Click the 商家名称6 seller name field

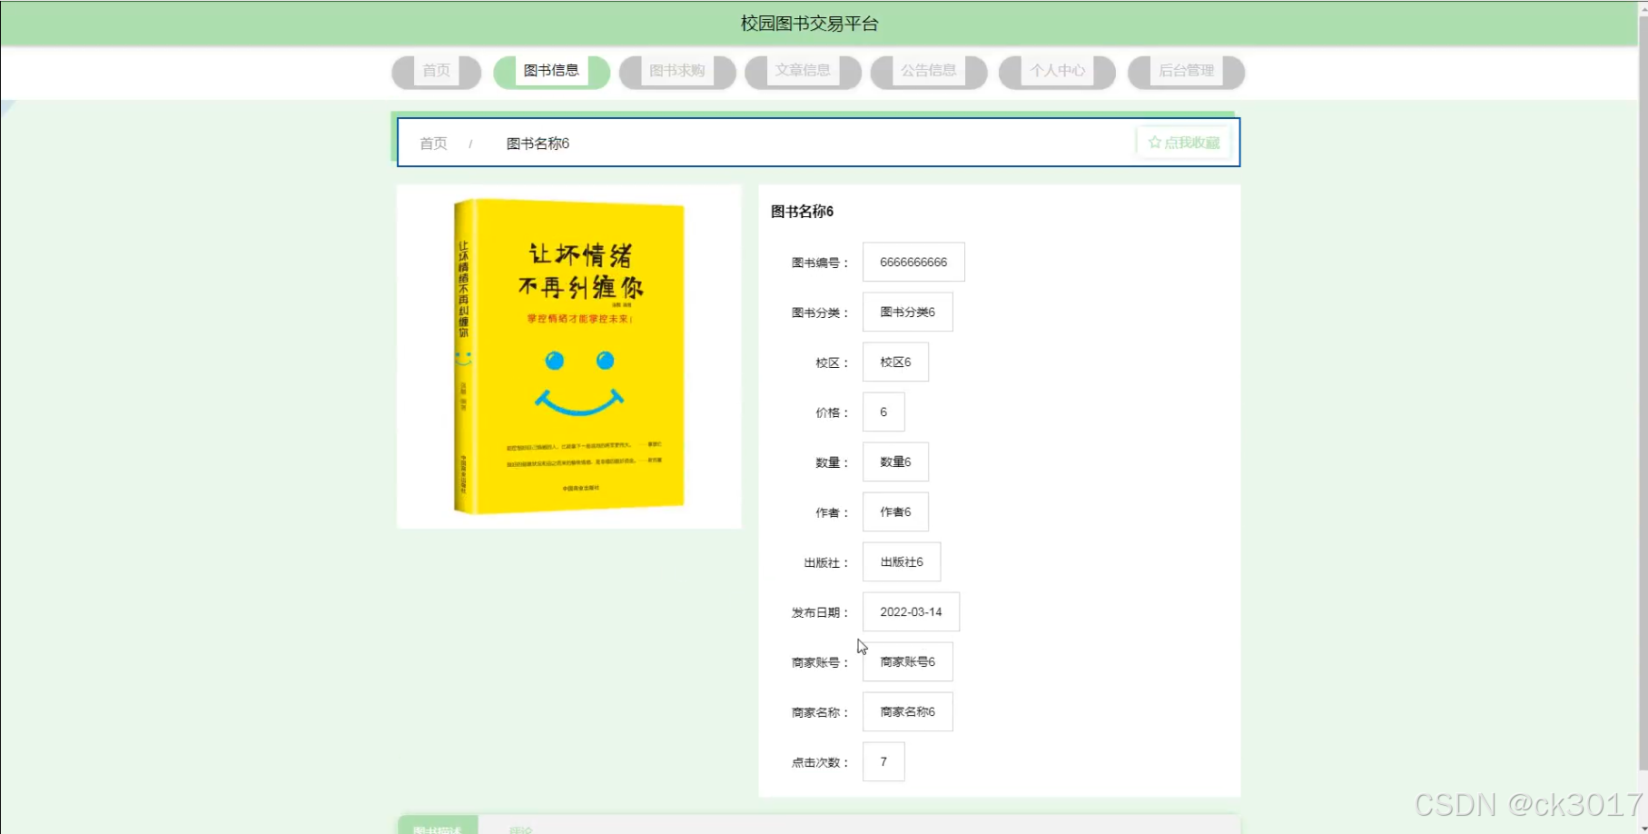click(x=907, y=711)
